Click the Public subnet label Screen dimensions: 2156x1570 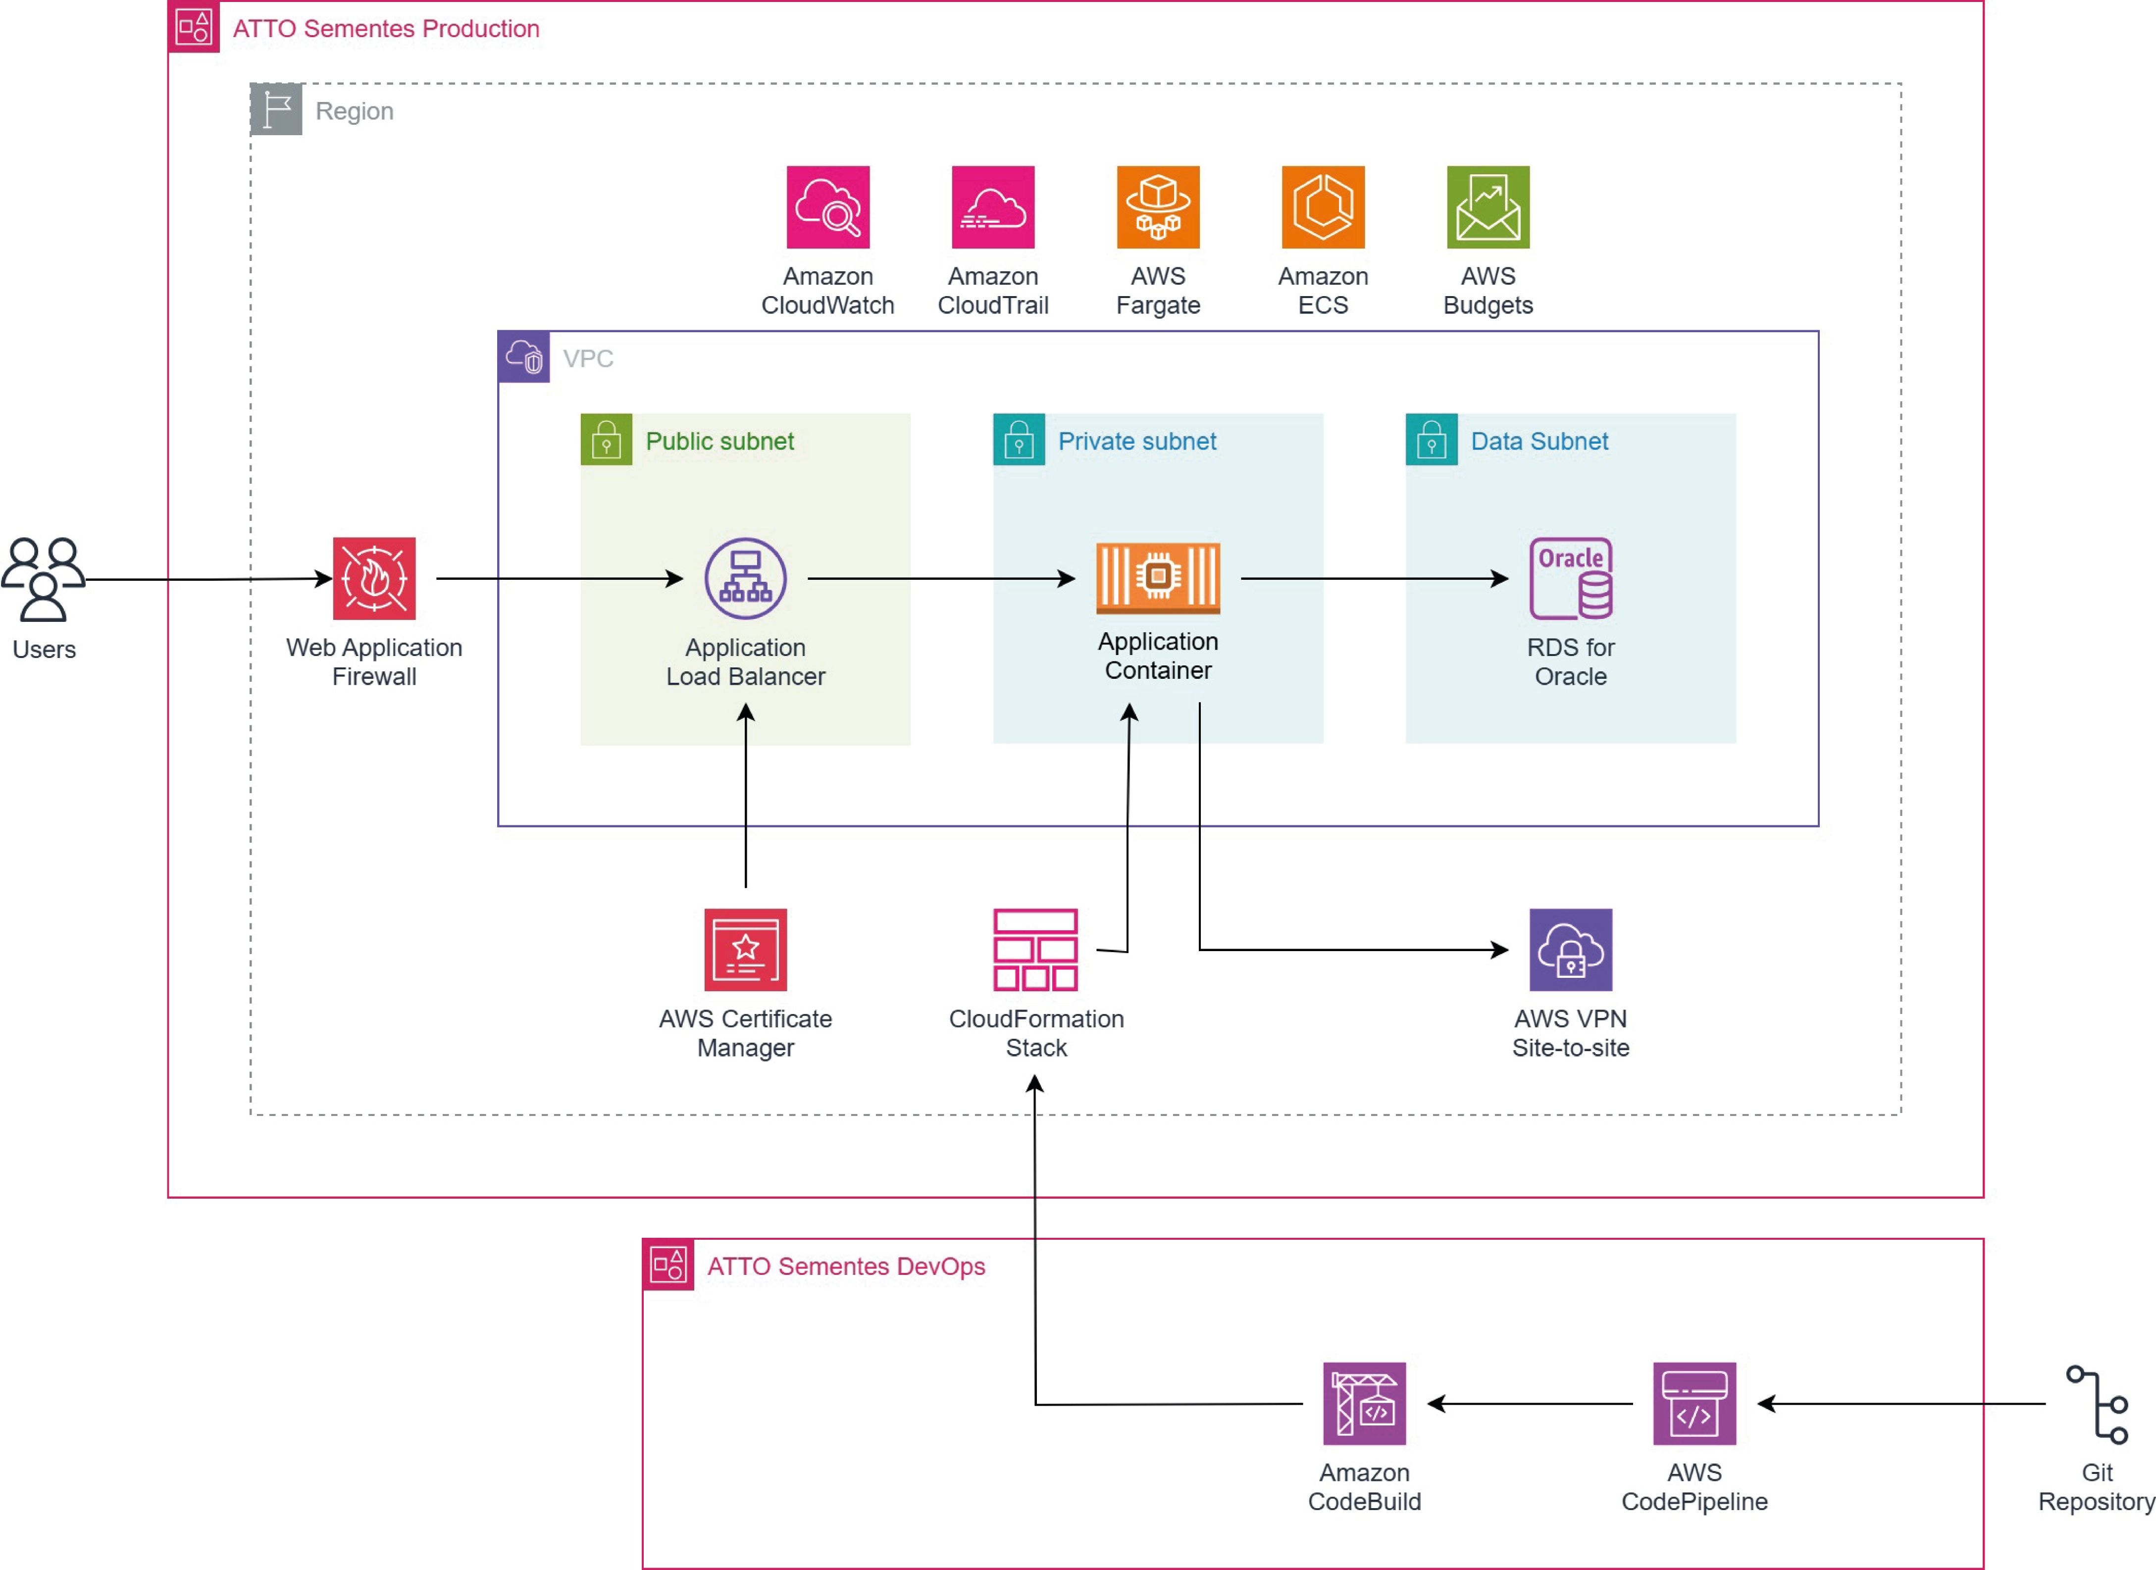[719, 441]
